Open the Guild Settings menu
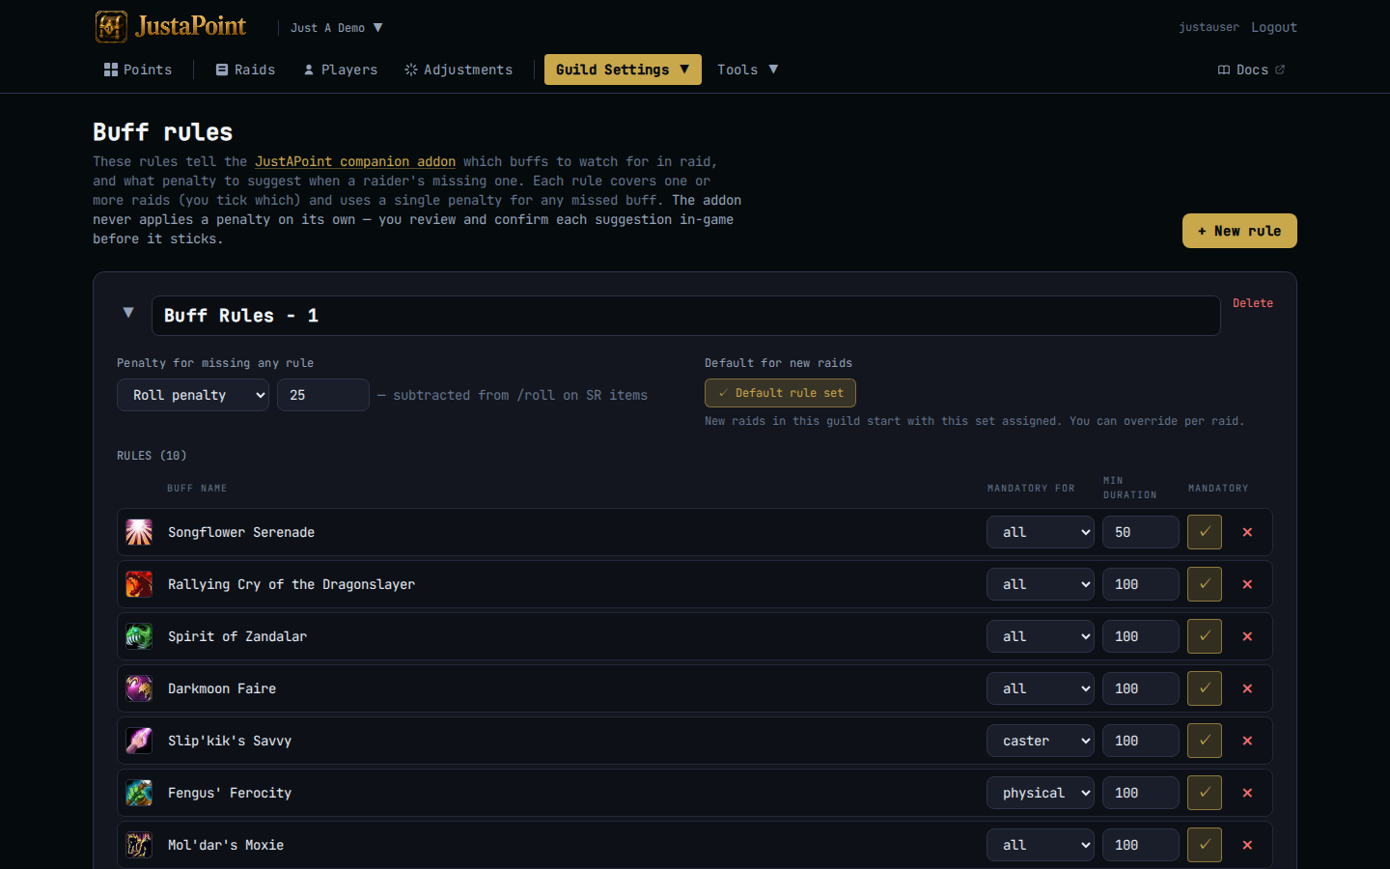The image size is (1390, 869). pyautogui.click(x=623, y=70)
